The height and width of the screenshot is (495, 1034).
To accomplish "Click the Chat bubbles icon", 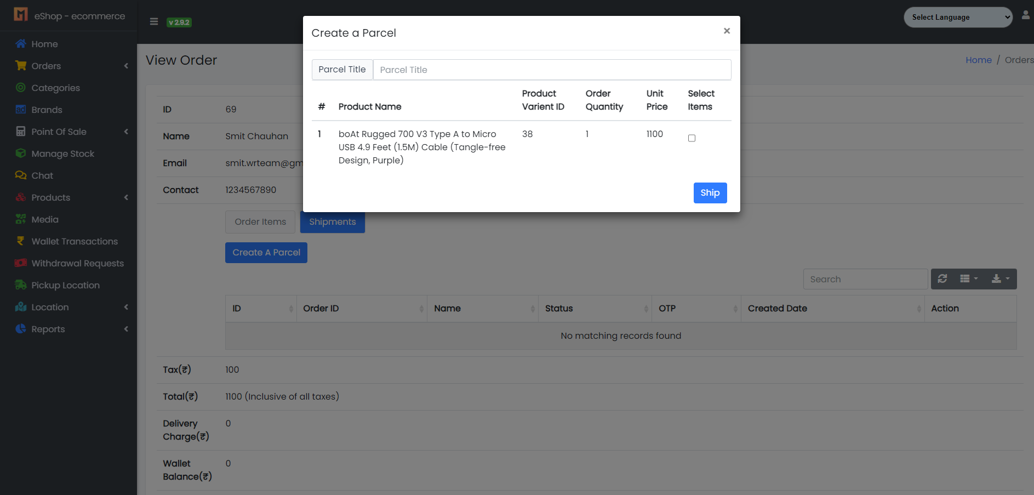I will pyautogui.click(x=21, y=175).
